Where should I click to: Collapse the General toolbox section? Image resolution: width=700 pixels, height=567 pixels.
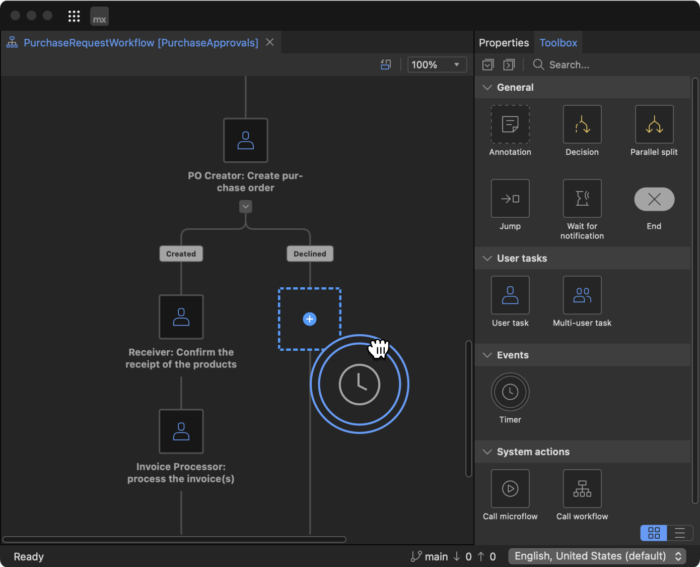coord(487,87)
